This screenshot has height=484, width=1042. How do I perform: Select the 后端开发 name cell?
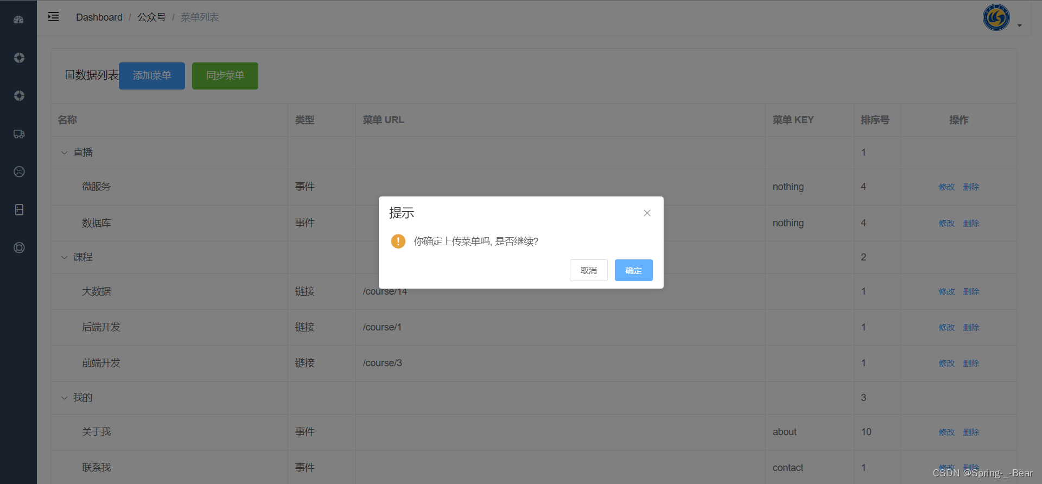(169, 327)
